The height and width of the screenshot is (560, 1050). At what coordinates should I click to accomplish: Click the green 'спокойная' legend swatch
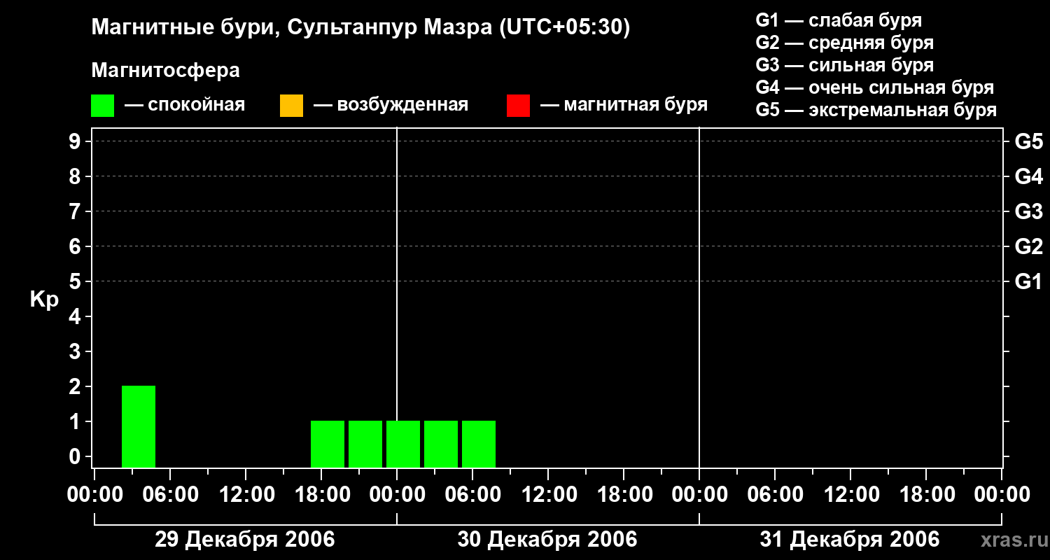pyautogui.click(x=102, y=105)
